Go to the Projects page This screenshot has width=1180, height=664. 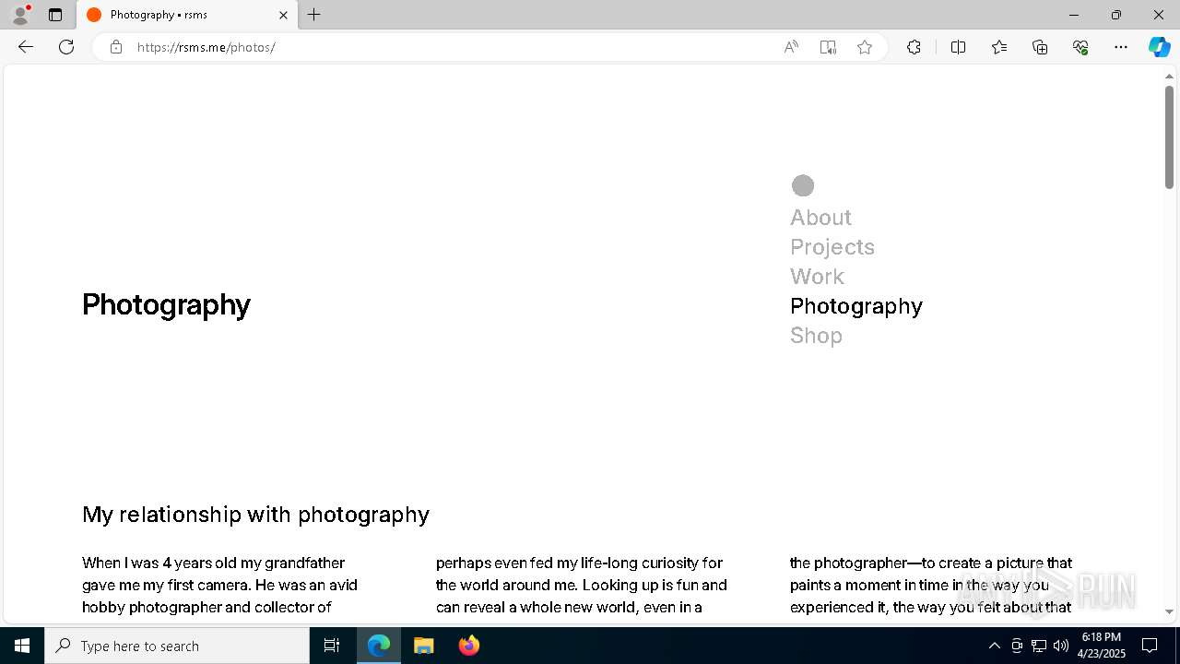(832, 247)
